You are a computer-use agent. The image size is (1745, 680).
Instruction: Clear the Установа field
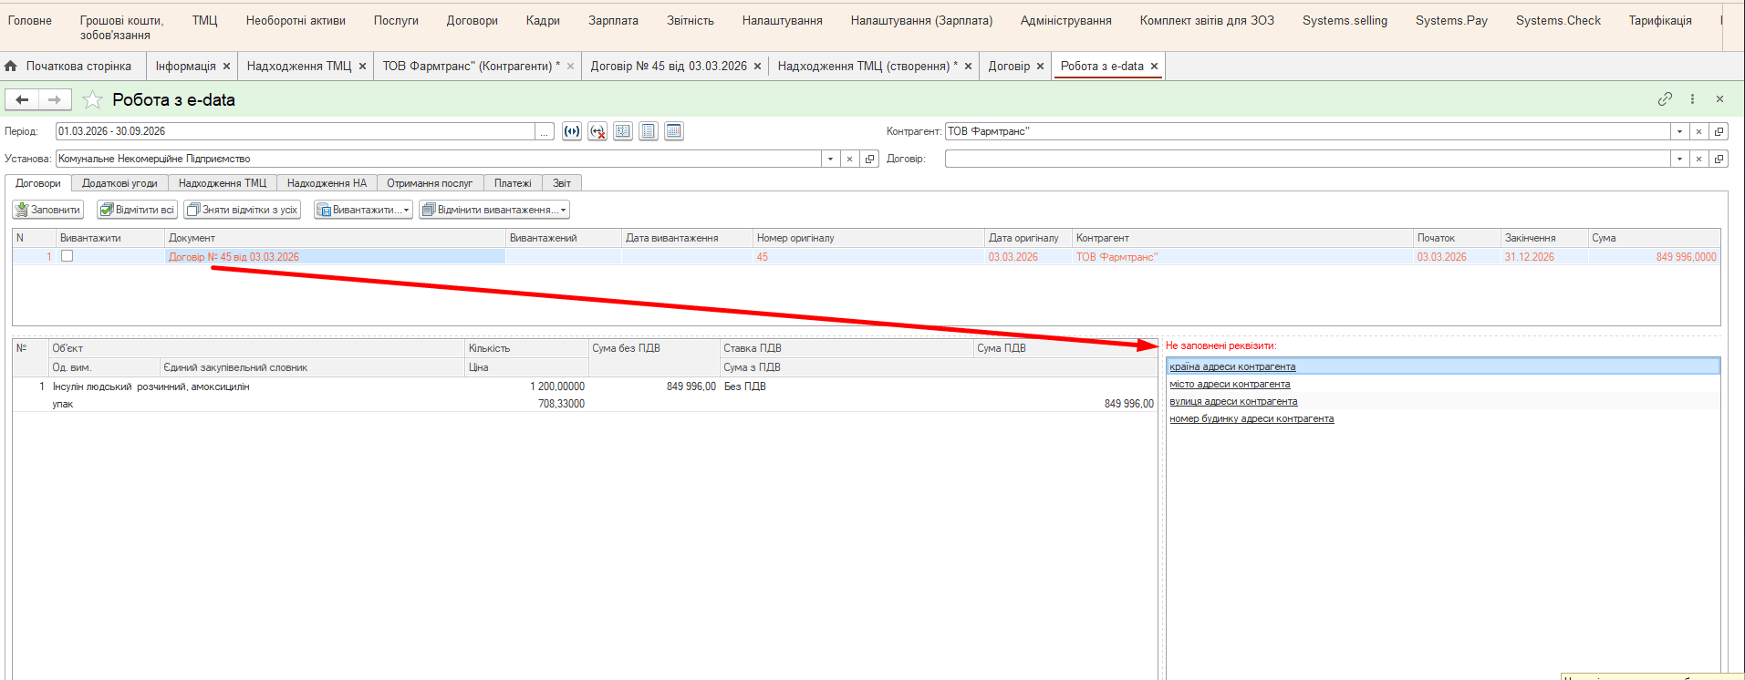850,159
